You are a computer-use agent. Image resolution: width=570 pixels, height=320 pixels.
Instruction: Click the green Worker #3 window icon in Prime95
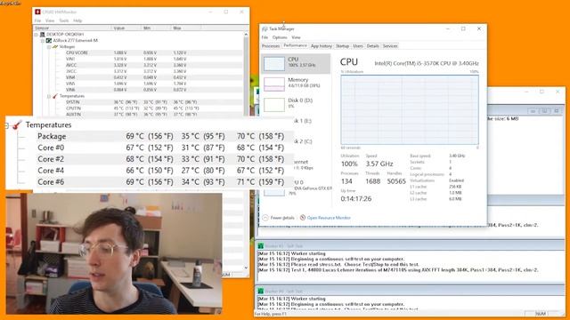[x=260, y=246]
